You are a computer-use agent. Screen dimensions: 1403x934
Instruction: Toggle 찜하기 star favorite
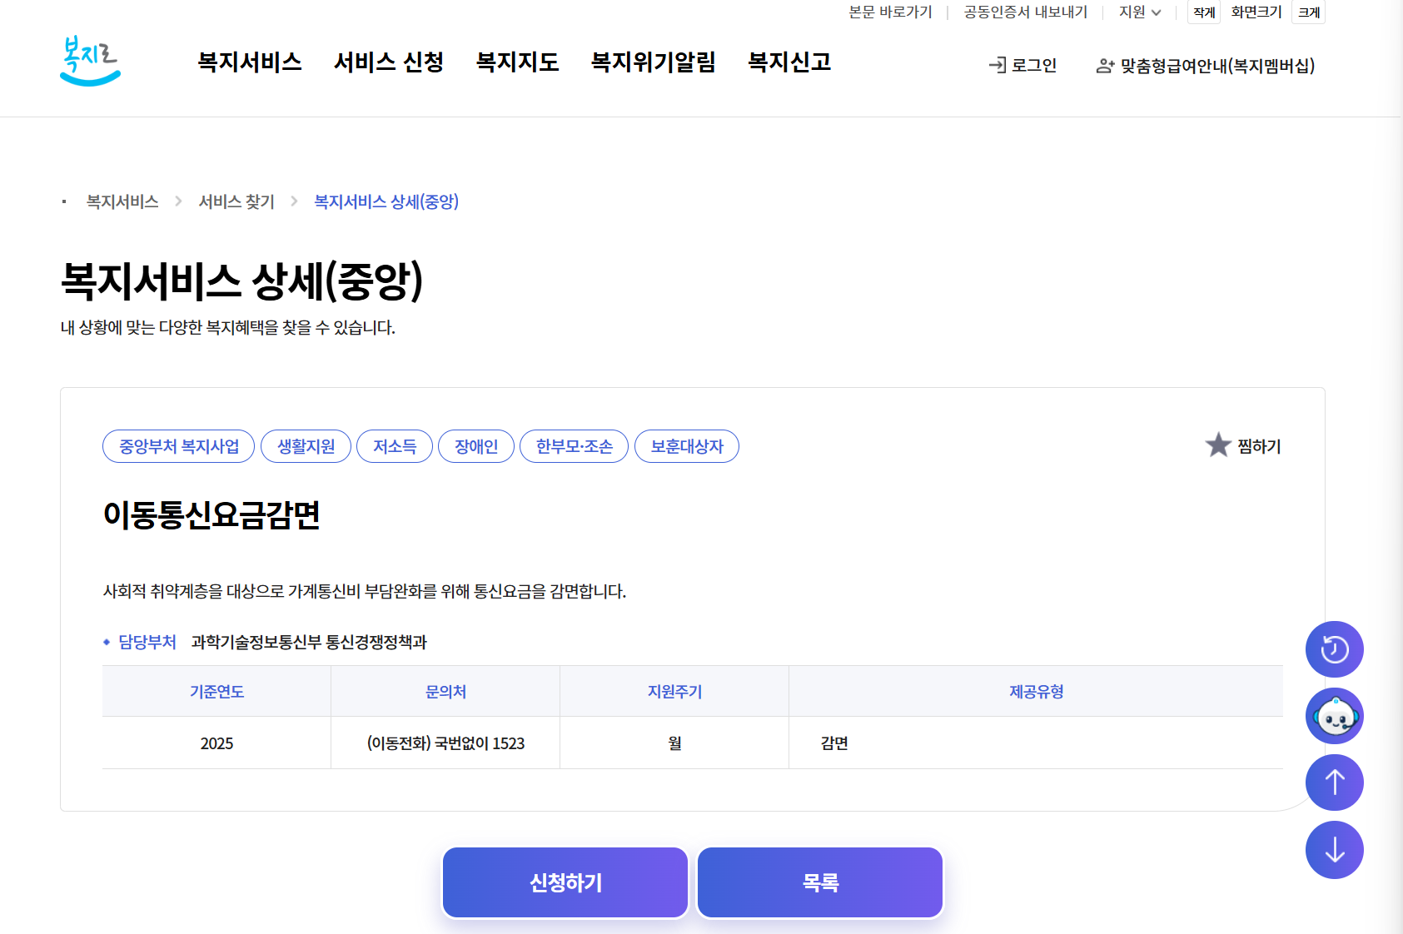pyautogui.click(x=1242, y=446)
